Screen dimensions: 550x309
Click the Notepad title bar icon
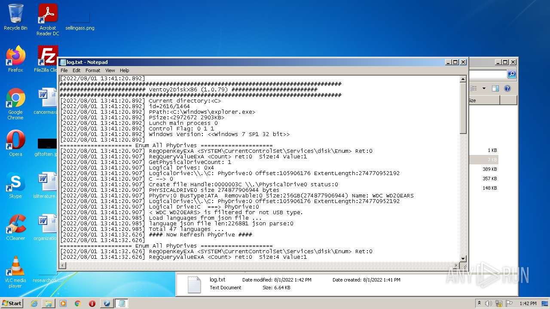pyautogui.click(x=63, y=62)
